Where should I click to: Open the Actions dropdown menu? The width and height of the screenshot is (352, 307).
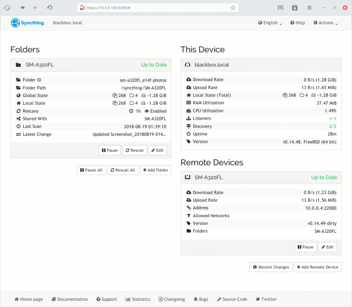click(325, 23)
